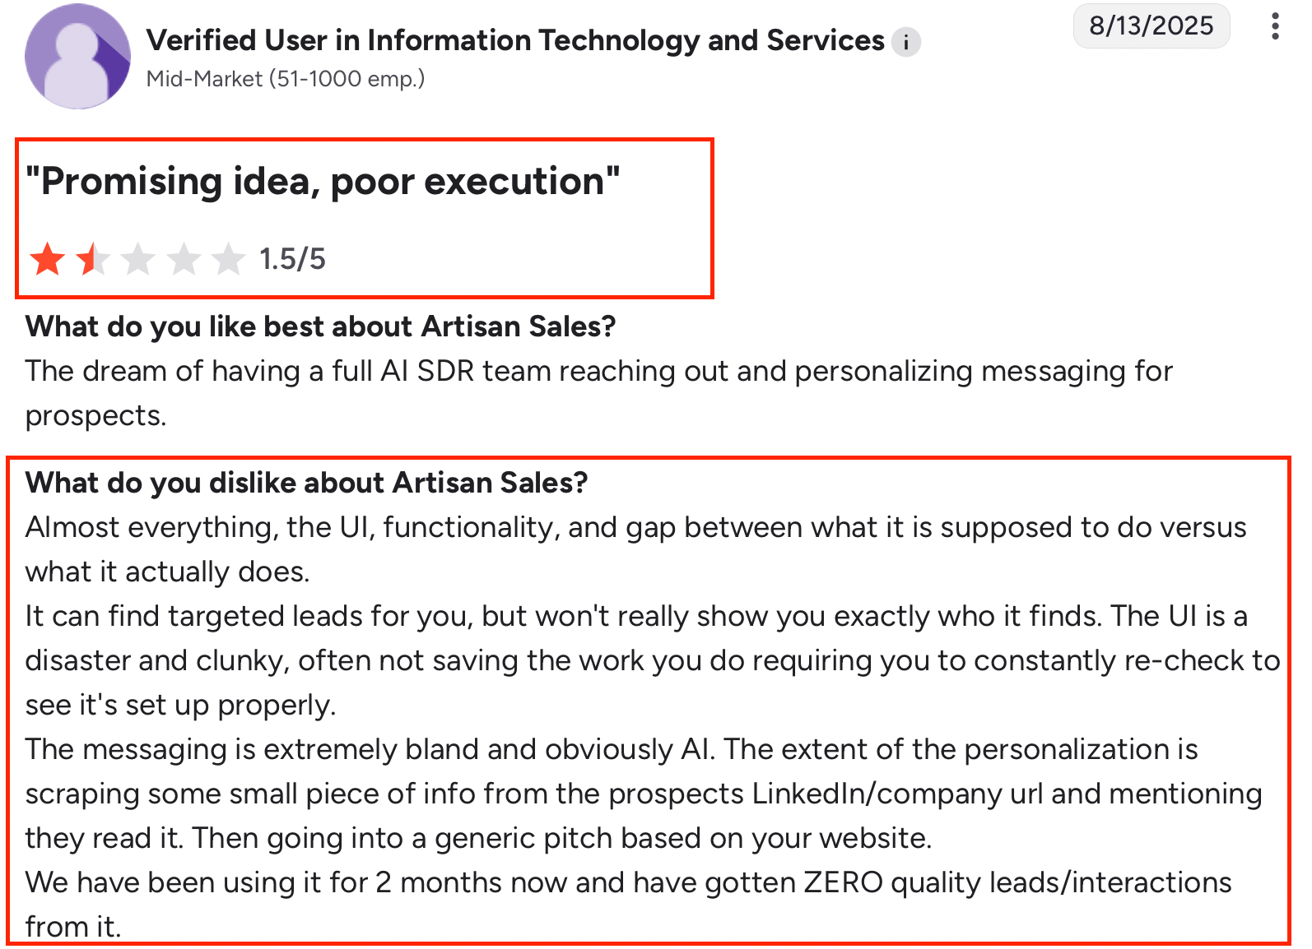
Task: Click the half-filled second star
Action: click(92, 259)
